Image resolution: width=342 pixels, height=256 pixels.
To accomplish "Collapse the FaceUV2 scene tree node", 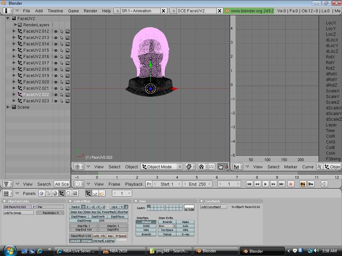I will pyautogui.click(x=8, y=18).
